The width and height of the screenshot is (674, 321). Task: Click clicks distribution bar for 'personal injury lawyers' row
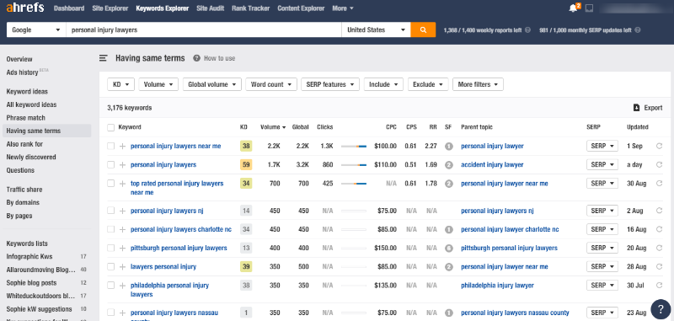354,165
